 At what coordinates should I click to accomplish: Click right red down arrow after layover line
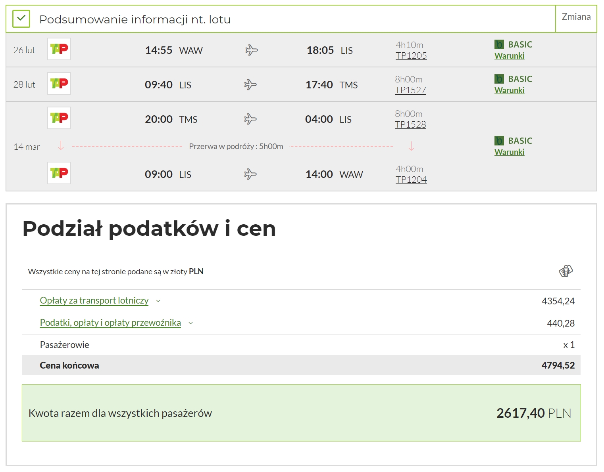coord(412,146)
